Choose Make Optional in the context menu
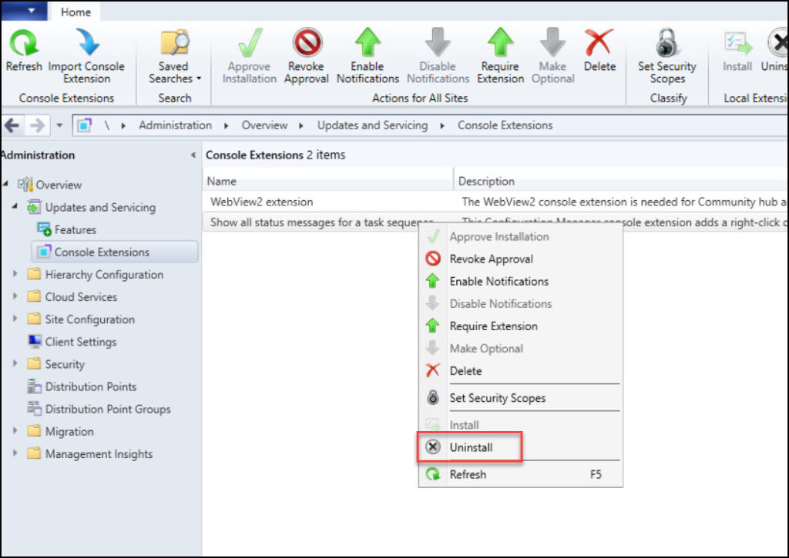The image size is (789, 558). pyautogui.click(x=521, y=349)
